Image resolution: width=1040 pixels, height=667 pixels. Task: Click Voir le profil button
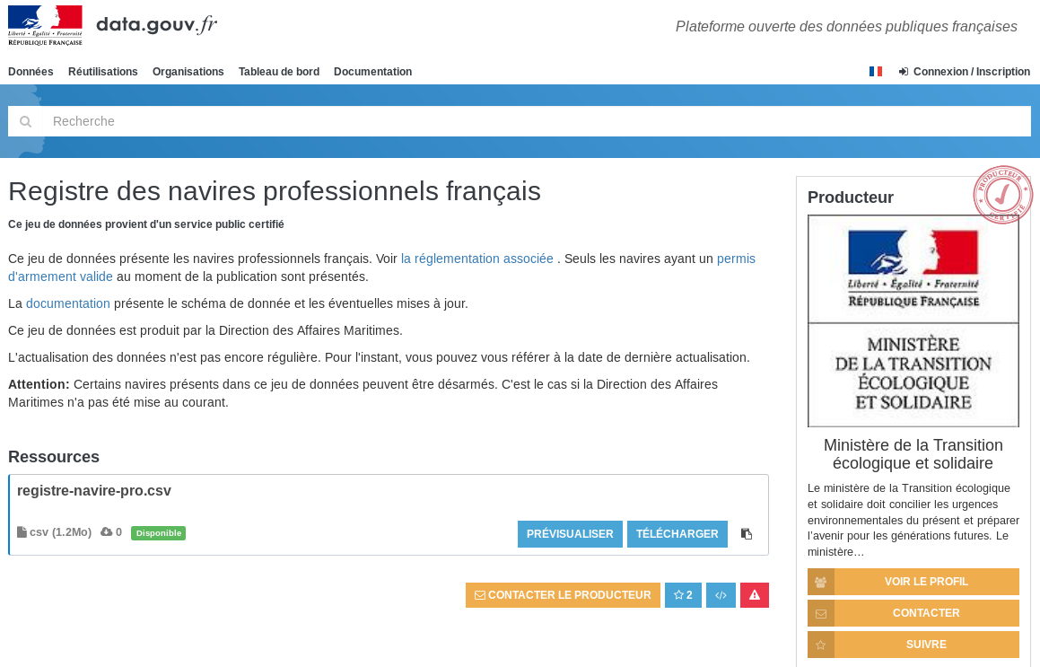click(913, 582)
